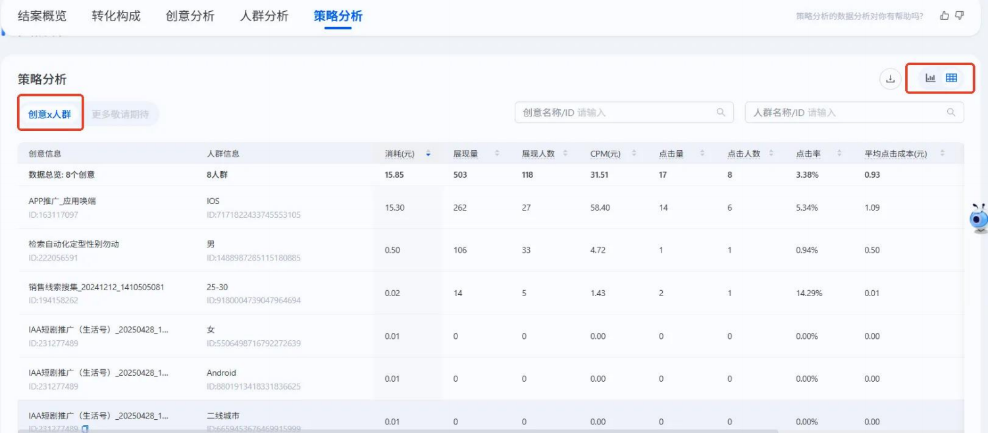Click search icon in 创意名称/ID field
Image resolution: width=988 pixels, height=433 pixels.
(721, 113)
